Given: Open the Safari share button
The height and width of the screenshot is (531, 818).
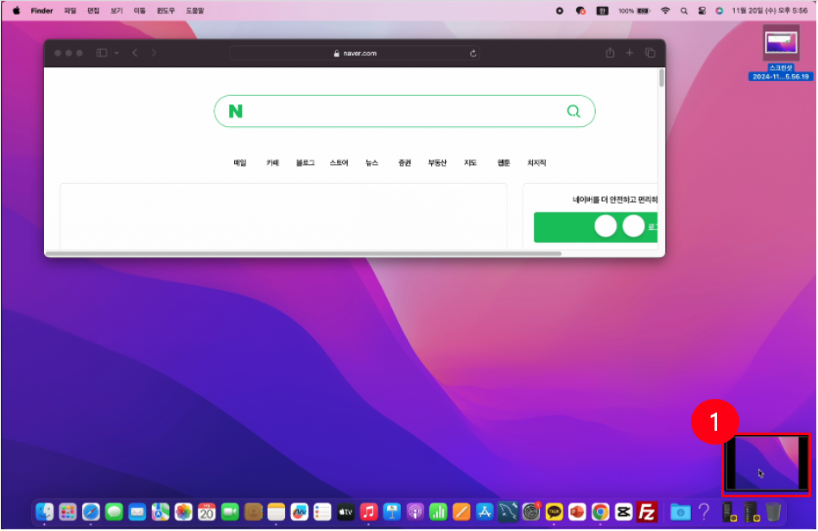Looking at the screenshot, I should (x=610, y=53).
